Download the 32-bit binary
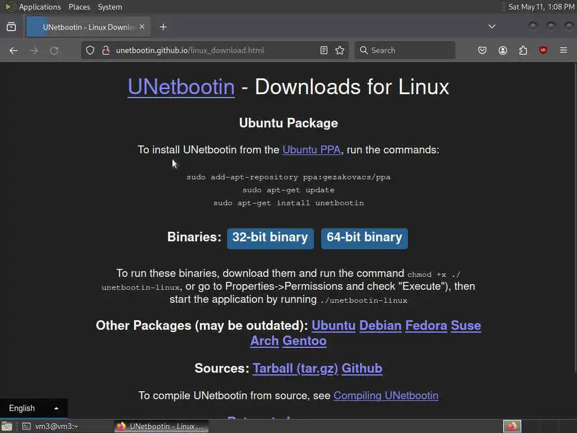Viewport: 577px width, 433px height. [x=270, y=238]
